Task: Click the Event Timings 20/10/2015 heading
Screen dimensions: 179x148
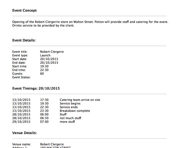Action: click(36, 89)
